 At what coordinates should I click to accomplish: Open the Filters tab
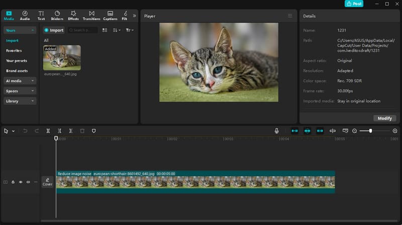(x=125, y=16)
